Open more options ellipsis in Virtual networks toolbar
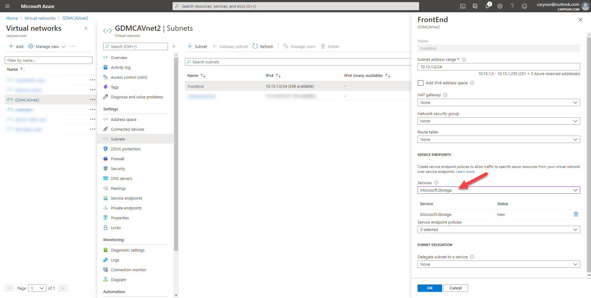591x298 pixels. click(x=73, y=46)
